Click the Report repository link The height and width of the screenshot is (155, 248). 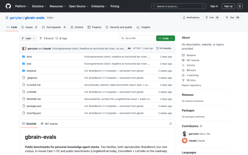[x=191, y=85]
